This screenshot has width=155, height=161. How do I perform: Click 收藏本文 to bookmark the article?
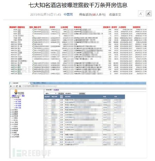pyautogui.click(x=115, y=15)
